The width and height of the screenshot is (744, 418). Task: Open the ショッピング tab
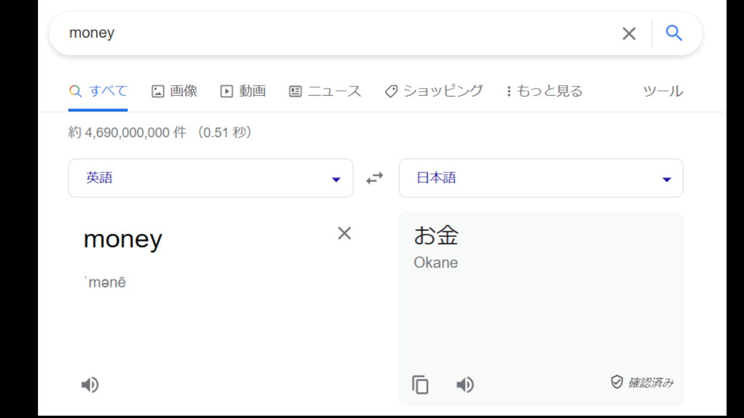coord(434,91)
